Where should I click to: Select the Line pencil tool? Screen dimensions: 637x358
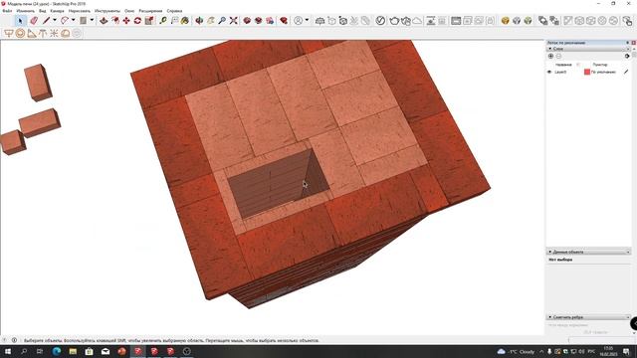[x=46, y=20]
